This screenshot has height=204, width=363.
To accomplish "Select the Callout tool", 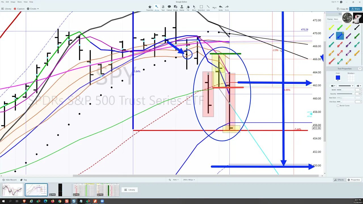I will [169, 8].
